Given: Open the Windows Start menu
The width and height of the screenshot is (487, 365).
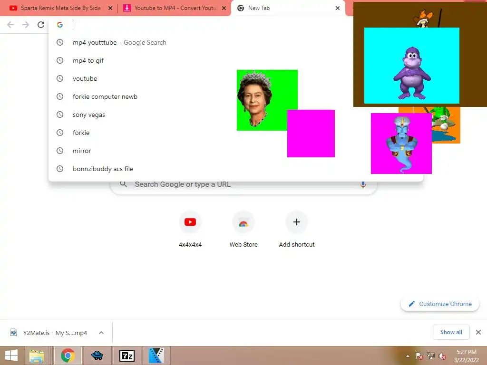Looking at the screenshot, I should (x=11, y=355).
